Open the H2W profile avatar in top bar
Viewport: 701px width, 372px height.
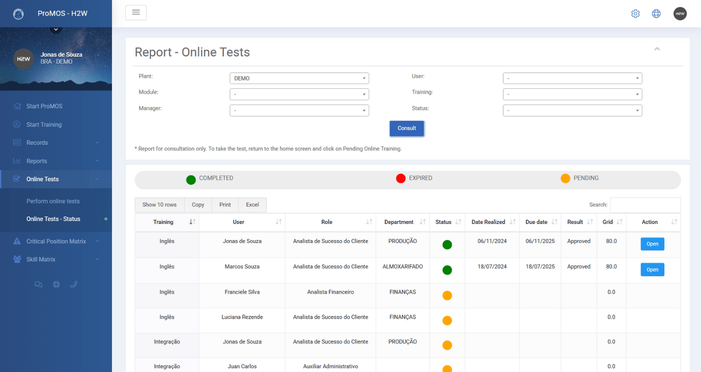(680, 14)
